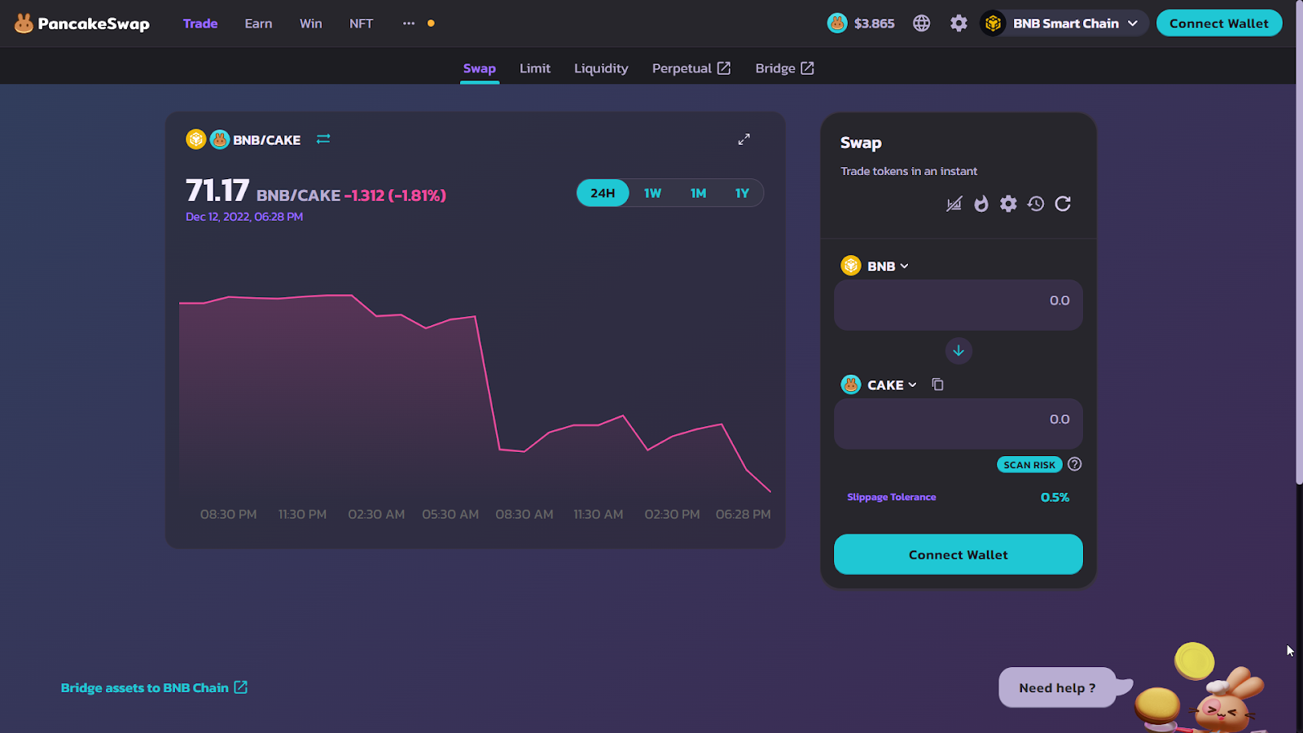Copy the CAKE token address
The height and width of the screenshot is (733, 1303).
coord(937,384)
